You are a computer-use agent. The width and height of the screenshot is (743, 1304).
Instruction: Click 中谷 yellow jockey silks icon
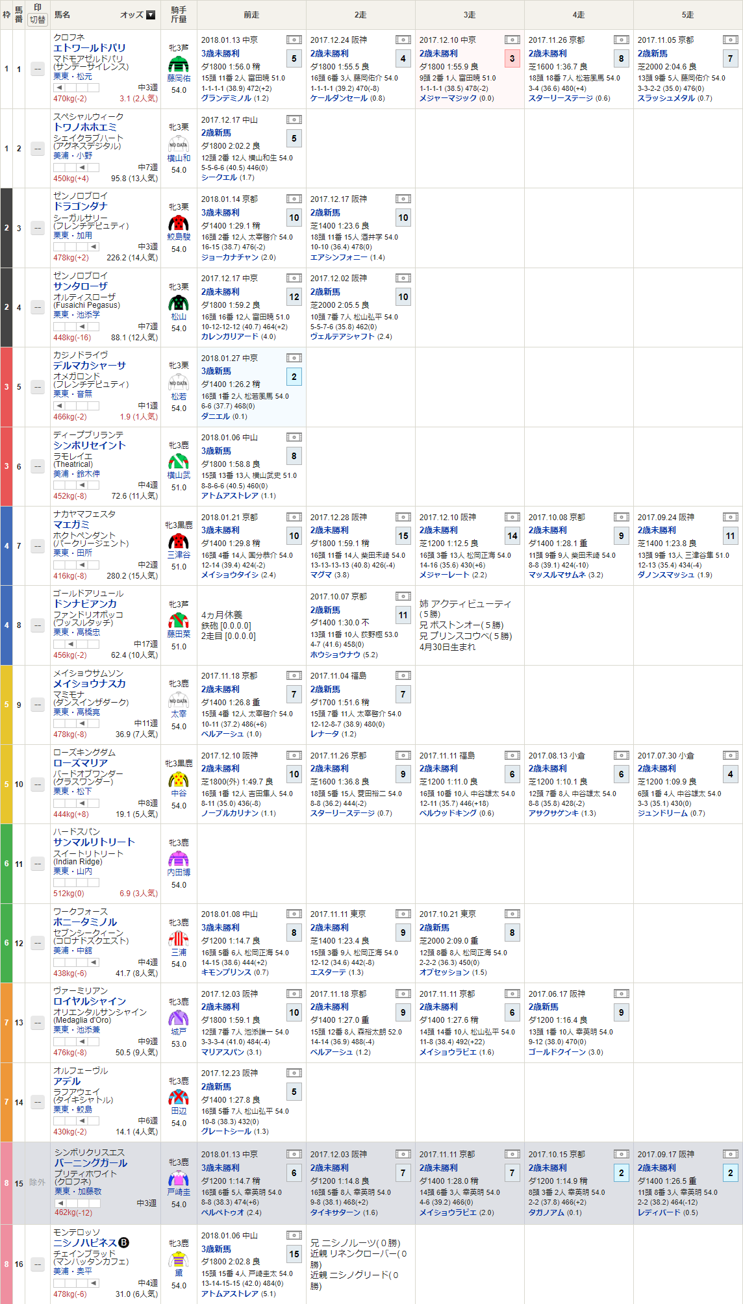click(179, 779)
